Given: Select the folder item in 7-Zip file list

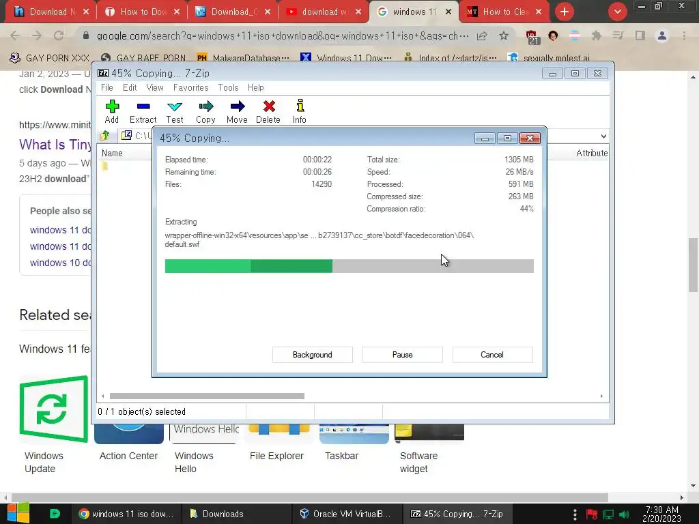Looking at the screenshot, I should [x=104, y=166].
